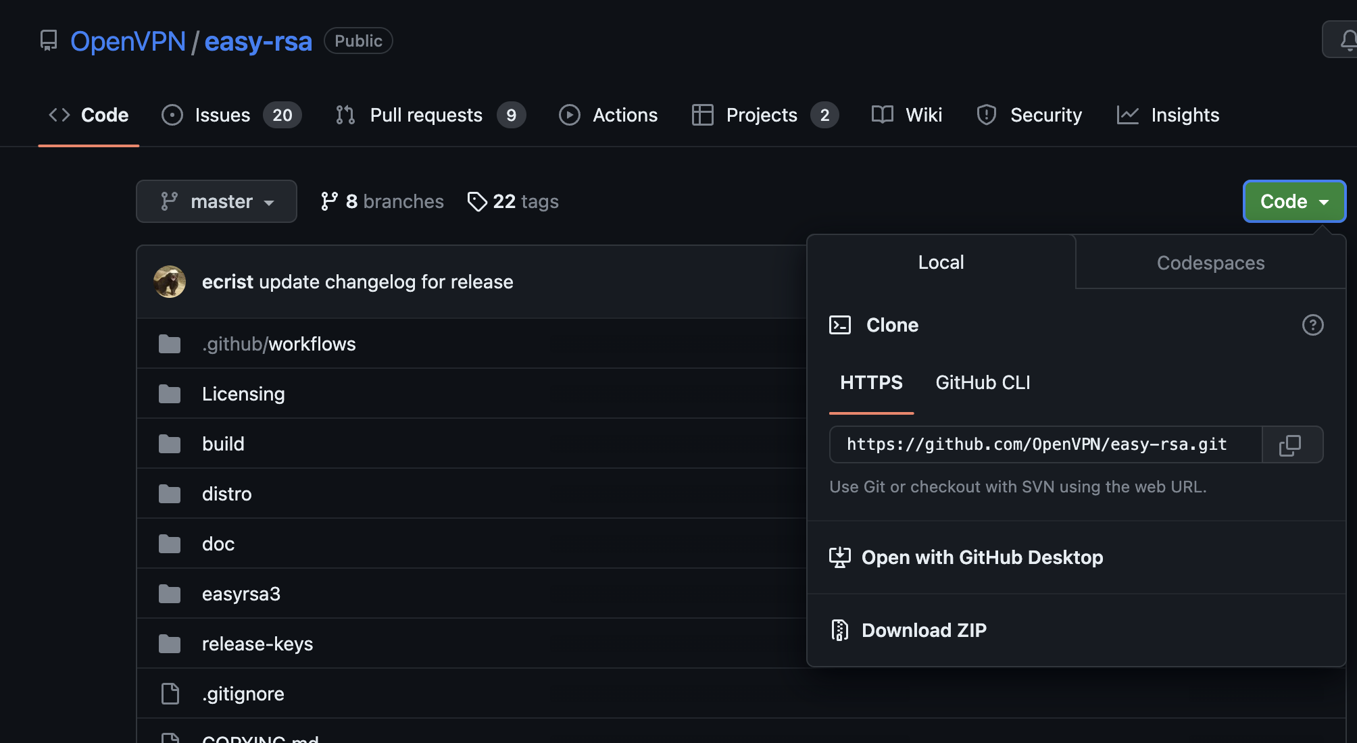Click the folder icon for easyrsa3

[170, 594]
